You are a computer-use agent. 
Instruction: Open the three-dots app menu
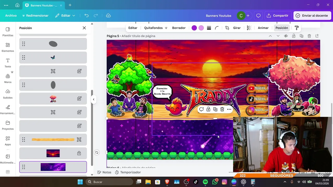coord(6,5)
